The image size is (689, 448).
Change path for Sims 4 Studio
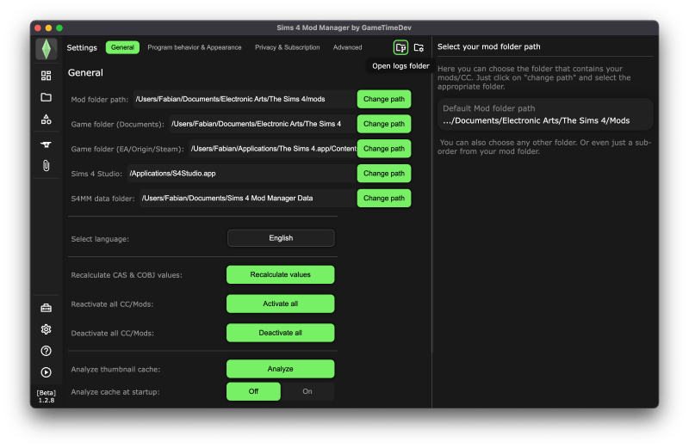(384, 174)
